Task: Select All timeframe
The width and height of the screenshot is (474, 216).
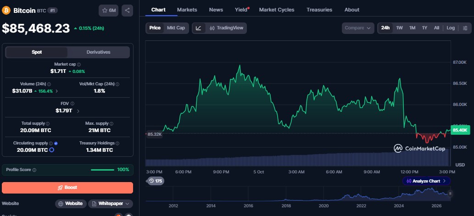Action: point(436,28)
